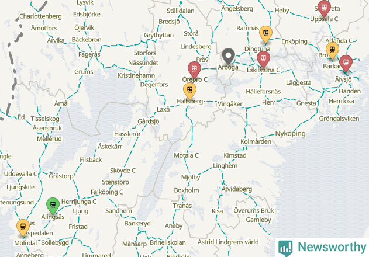Click the Uddevalla C station label
369x257 pixels.
tap(20, 174)
